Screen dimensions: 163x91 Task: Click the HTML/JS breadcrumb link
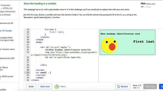pyautogui.click(x=8, y=8)
